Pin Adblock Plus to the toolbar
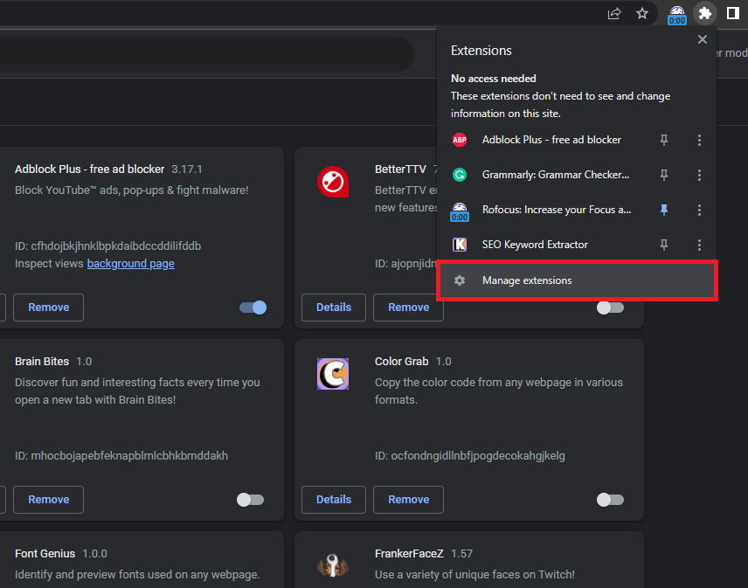The image size is (748, 588). [x=663, y=140]
